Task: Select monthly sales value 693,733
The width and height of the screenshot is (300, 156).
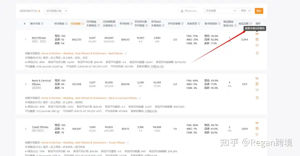Action: 77,39
